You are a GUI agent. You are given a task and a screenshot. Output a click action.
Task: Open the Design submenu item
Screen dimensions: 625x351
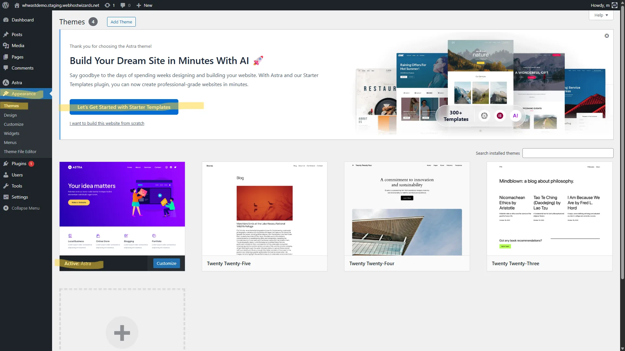10,115
